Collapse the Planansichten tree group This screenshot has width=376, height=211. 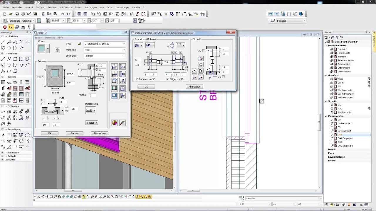pyautogui.click(x=326, y=116)
